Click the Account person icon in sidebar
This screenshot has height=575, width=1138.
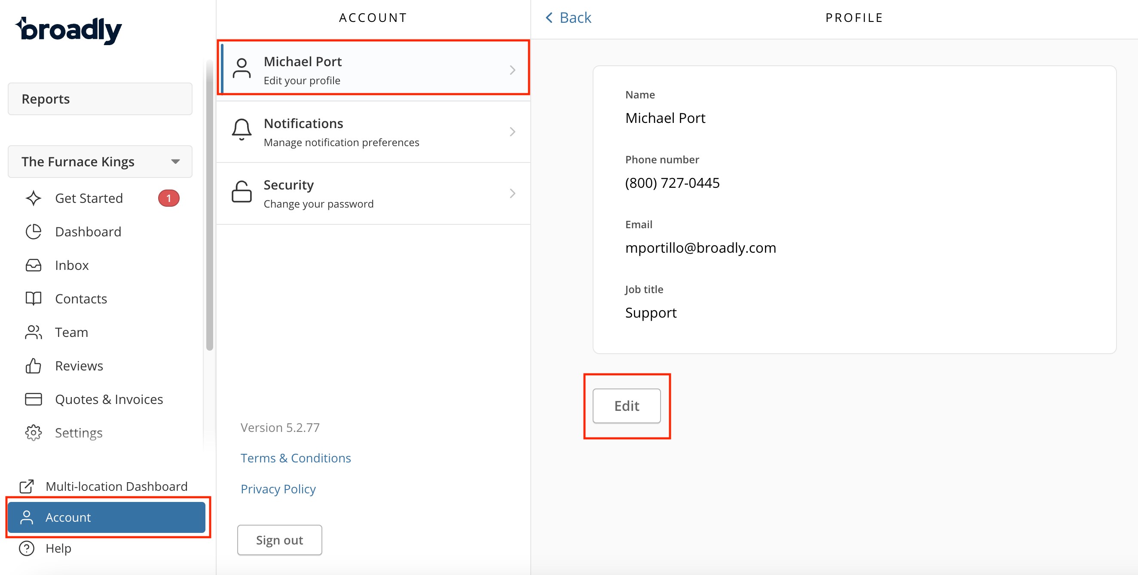click(27, 517)
